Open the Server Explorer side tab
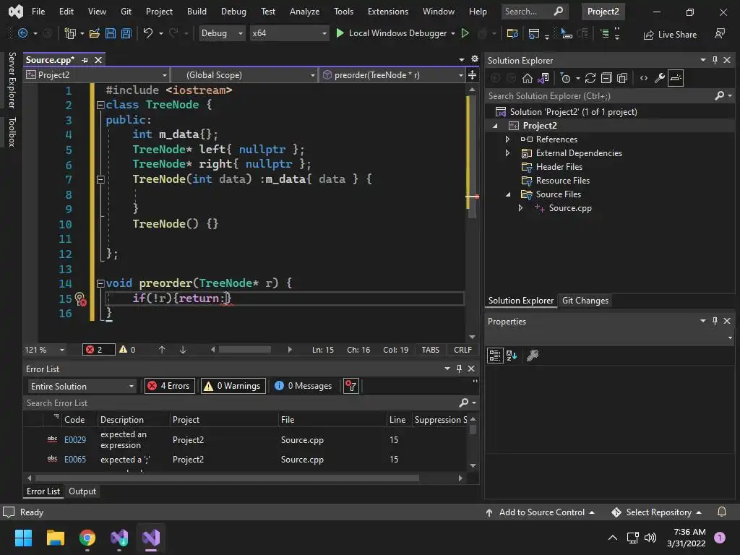Screen dimensions: 740x555 (12, 80)
